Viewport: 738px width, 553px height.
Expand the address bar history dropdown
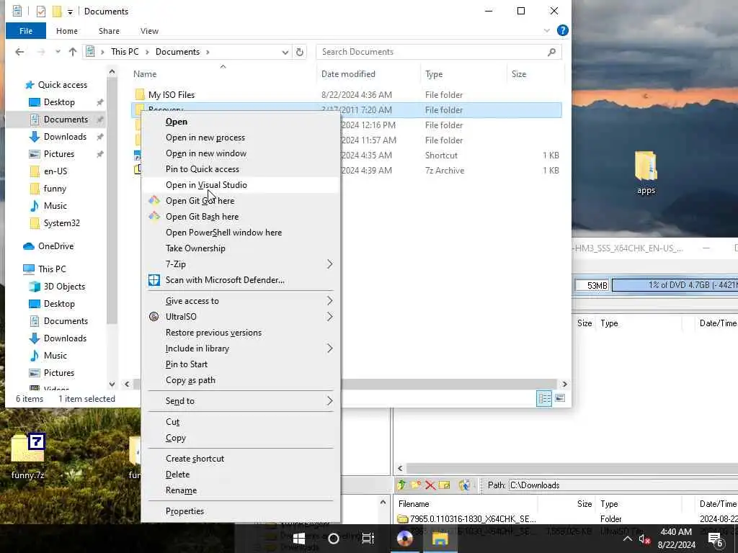(x=285, y=52)
